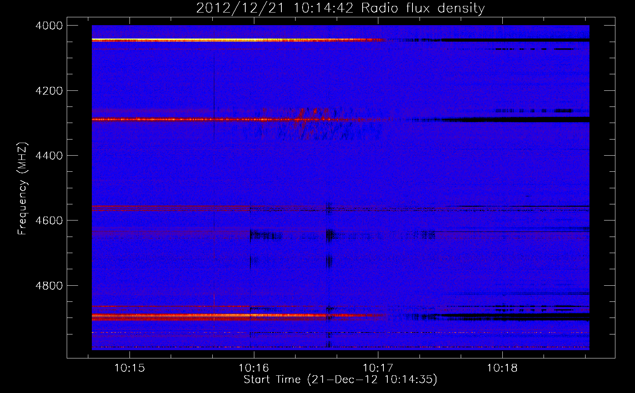Click the '4800' frequency axis label
Image resolution: width=635 pixels, height=393 pixels.
click(x=49, y=285)
